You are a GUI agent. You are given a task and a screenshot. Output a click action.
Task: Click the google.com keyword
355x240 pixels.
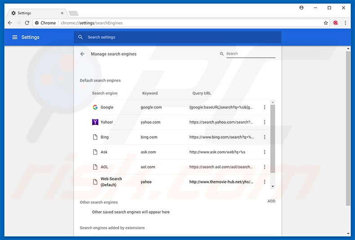tap(151, 107)
